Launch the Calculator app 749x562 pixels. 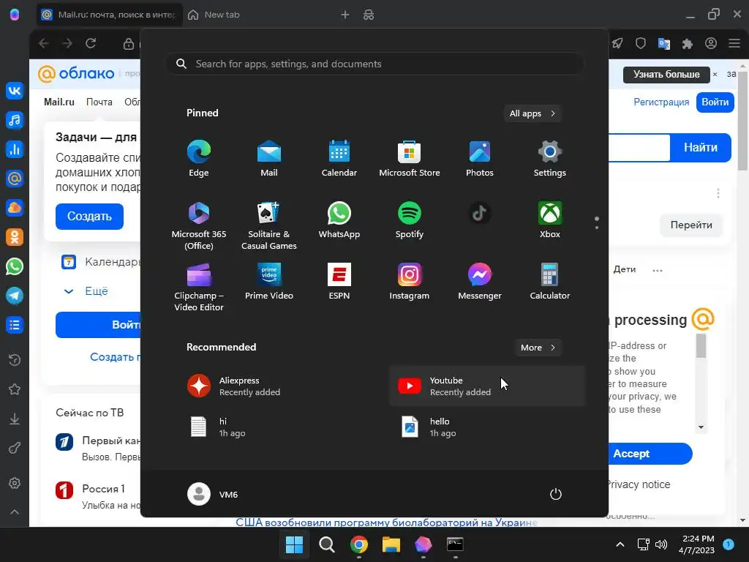(x=550, y=282)
